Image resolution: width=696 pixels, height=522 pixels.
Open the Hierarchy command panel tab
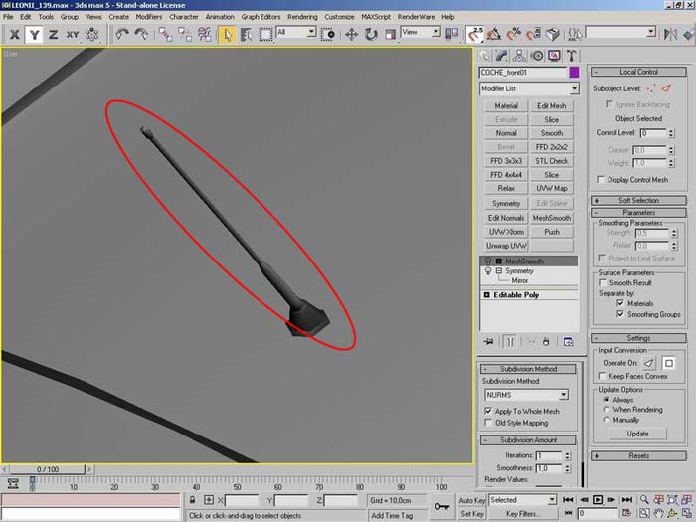tap(520, 56)
